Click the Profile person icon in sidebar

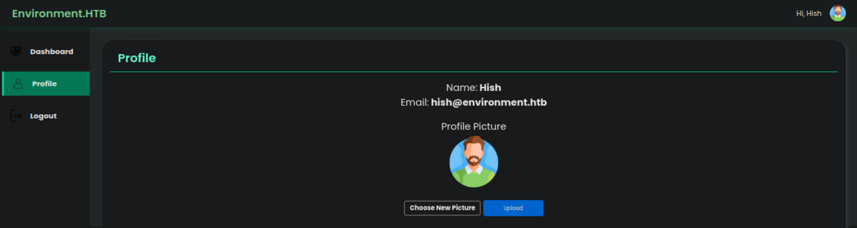point(18,84)
